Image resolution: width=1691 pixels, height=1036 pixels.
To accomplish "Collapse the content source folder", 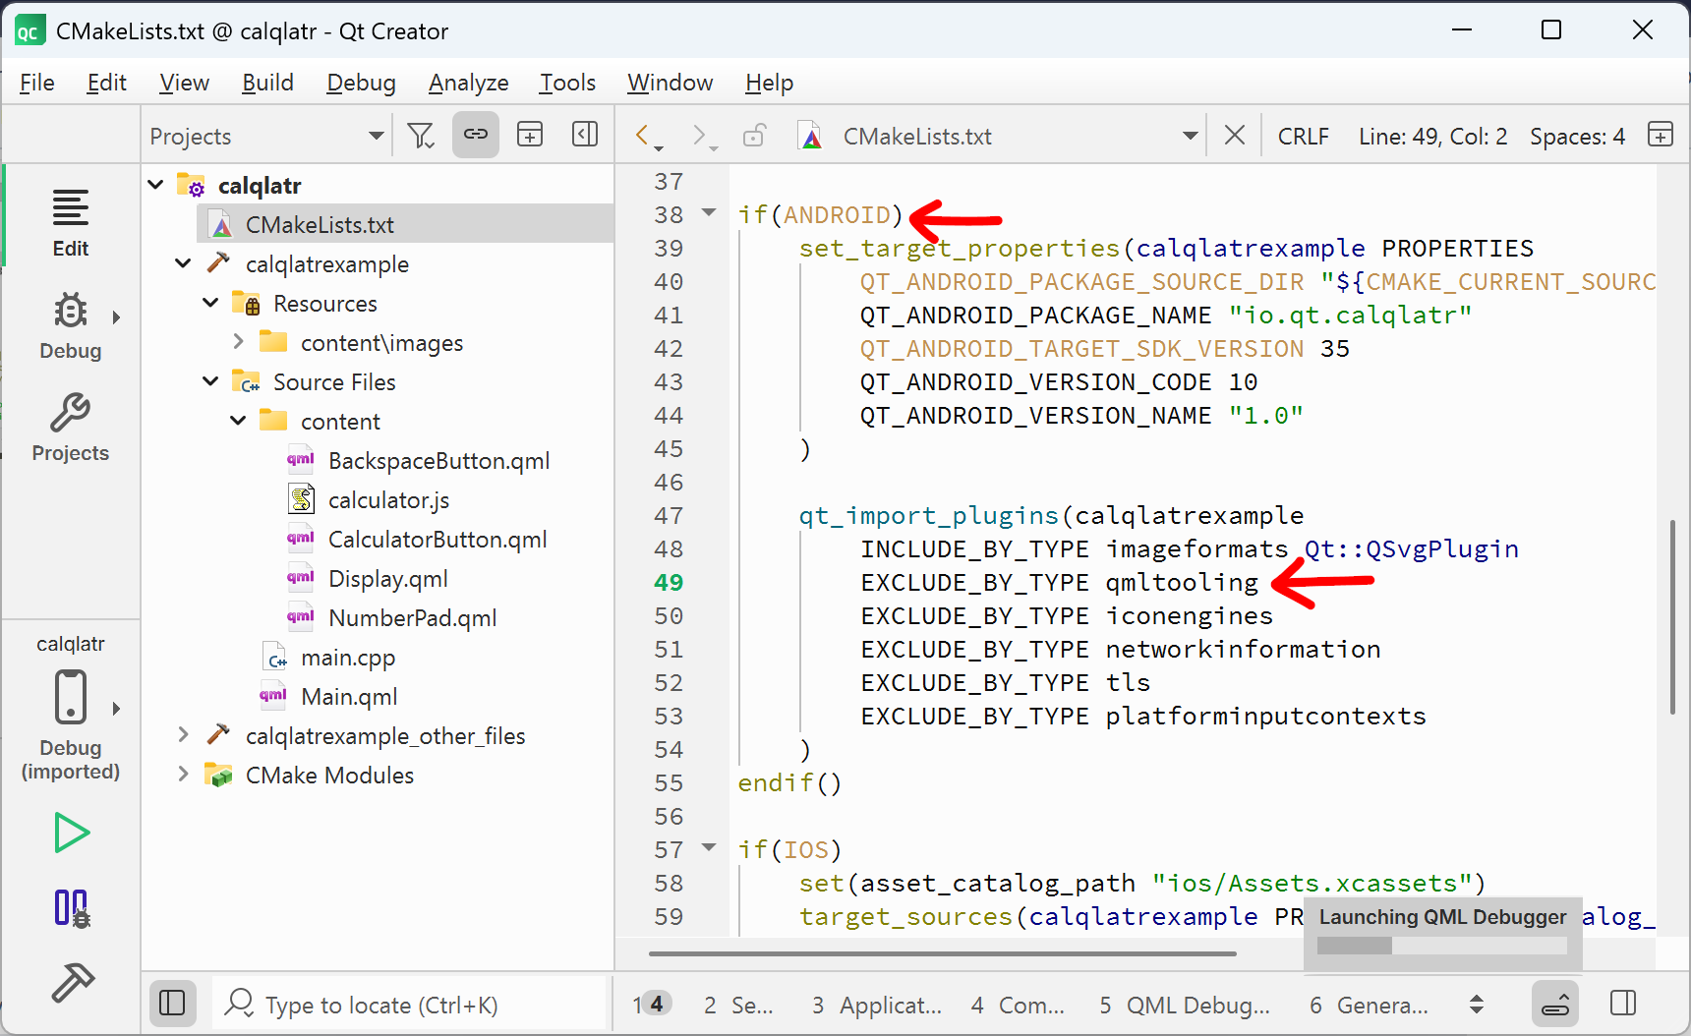I will point(238,421).
